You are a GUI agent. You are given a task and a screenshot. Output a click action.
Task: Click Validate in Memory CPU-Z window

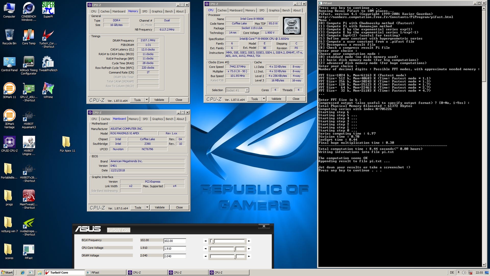click(159, 100)
